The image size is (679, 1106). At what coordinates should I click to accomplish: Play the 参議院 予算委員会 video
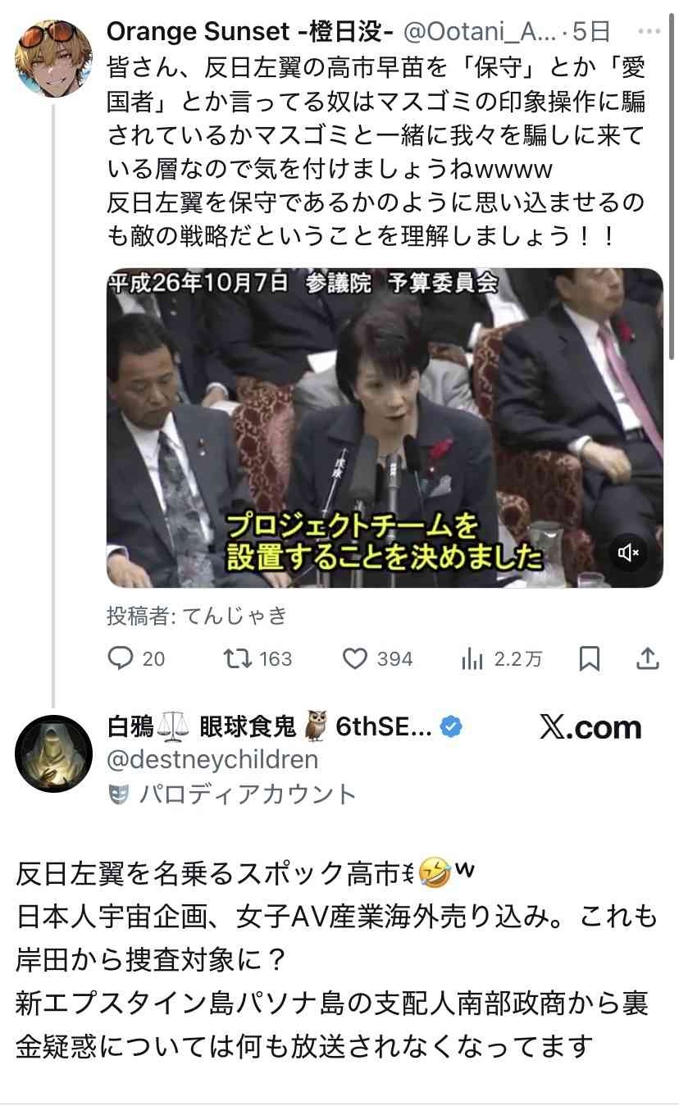pyautogui.click(x=385, y=428)
